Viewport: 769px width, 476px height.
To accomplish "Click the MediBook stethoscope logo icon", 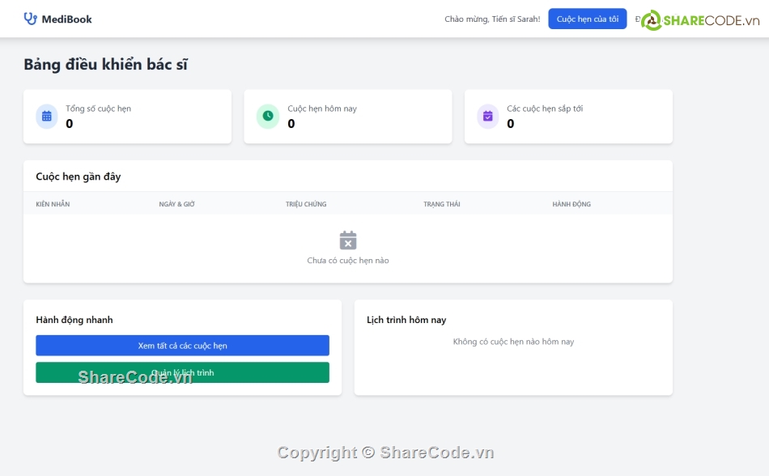I will point(31,19).
